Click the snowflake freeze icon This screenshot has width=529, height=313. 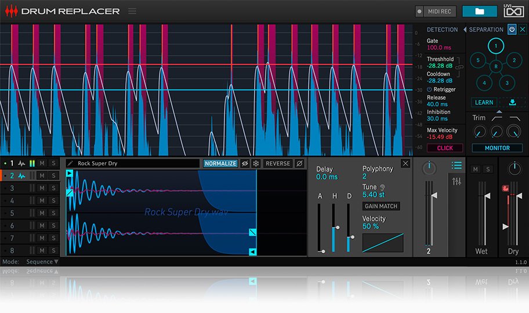[x=256, y=163]
